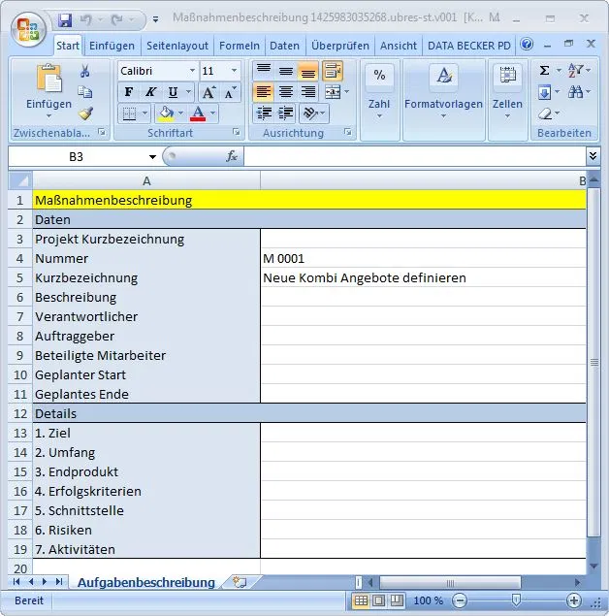The image size is (609, 616).
Task: Select the Aufgabenbeschreibung sheet tab
Action: pyautogui.click(x=145, y=582)
